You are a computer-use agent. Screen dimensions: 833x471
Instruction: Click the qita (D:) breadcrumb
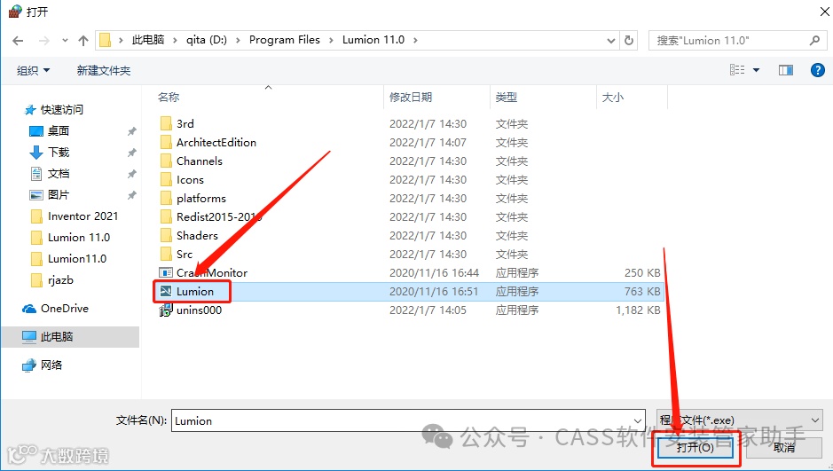point(206,40)
